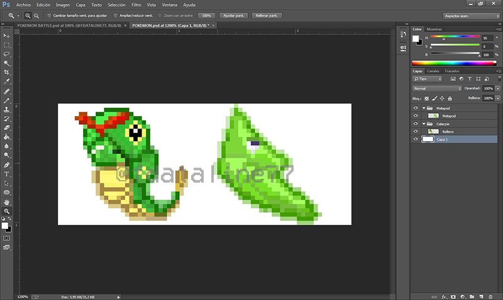This screenshot has width=503, height=300.
Task: Open the Archivo menu
Action: point(23,5)
